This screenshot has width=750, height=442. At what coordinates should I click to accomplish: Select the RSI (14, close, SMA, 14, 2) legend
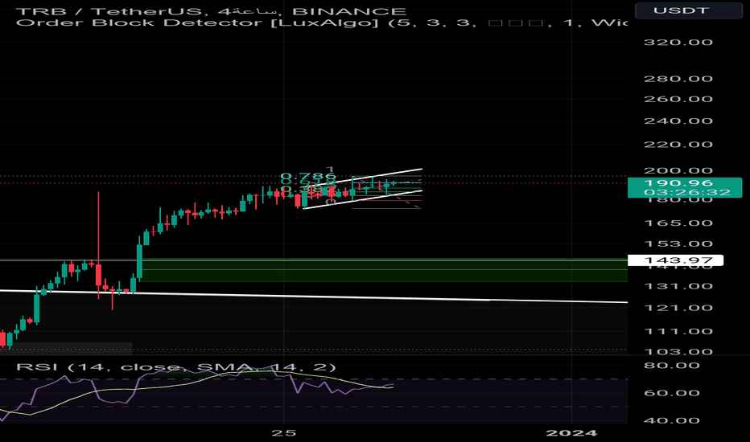tap(176, 367)
